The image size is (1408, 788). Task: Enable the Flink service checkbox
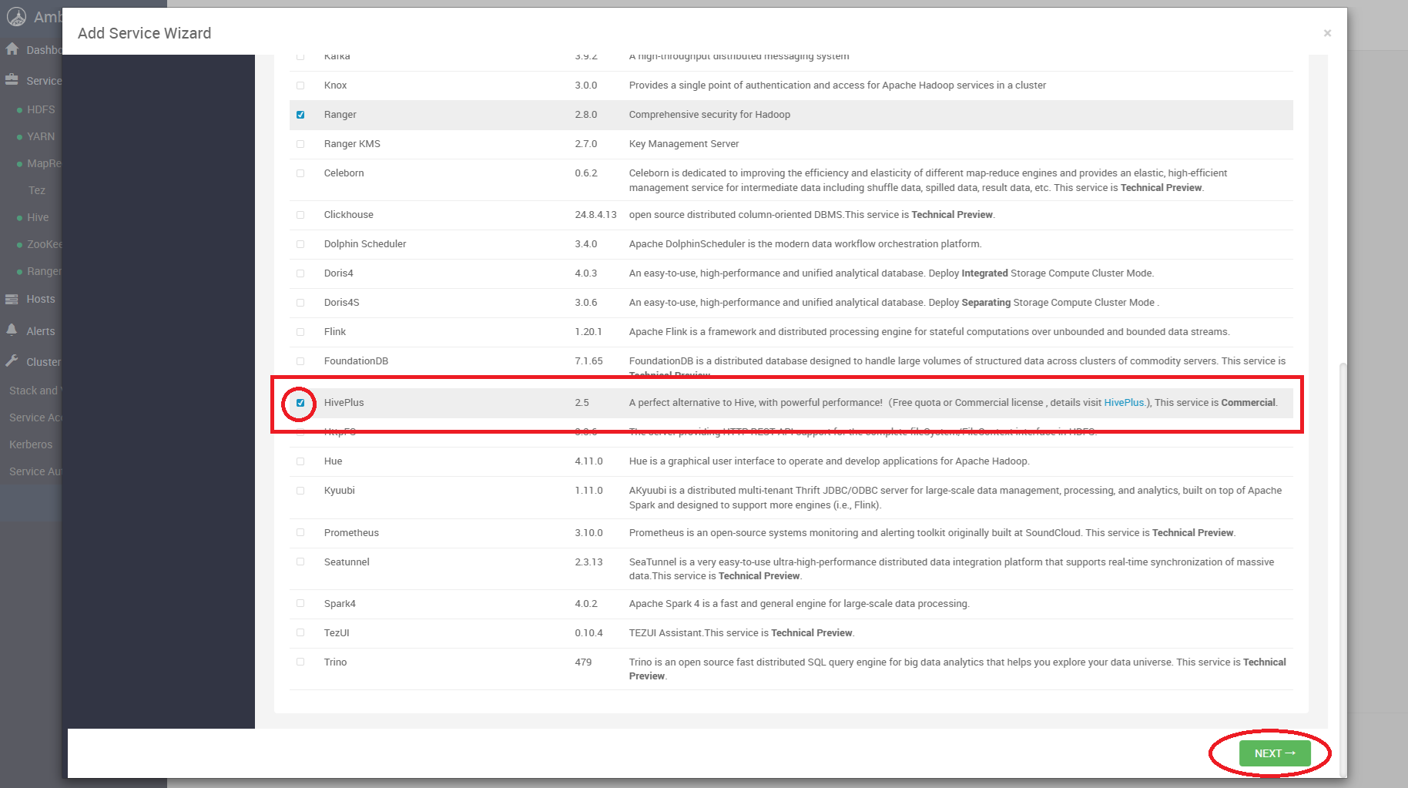click(x=300, y=332)
